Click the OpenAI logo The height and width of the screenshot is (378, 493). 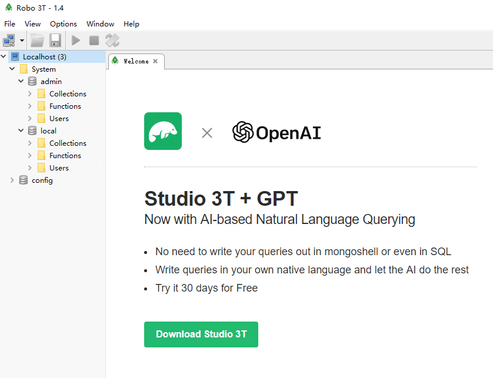277,132
